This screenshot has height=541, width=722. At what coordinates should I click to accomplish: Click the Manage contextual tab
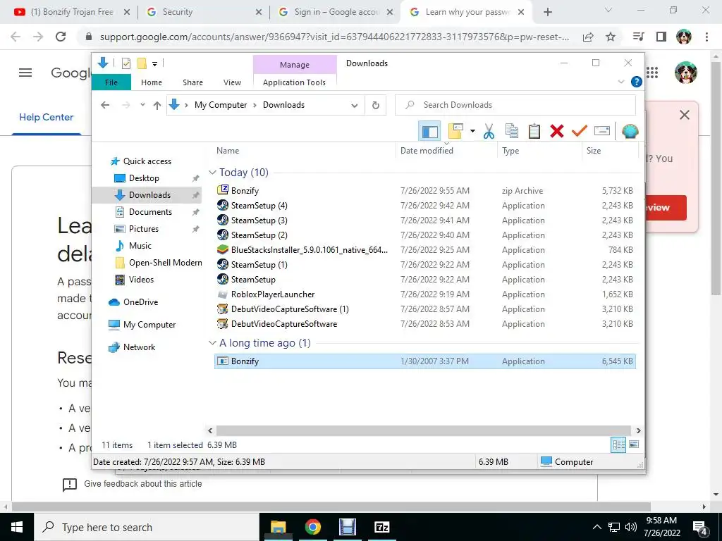click(x=295, y=65)
